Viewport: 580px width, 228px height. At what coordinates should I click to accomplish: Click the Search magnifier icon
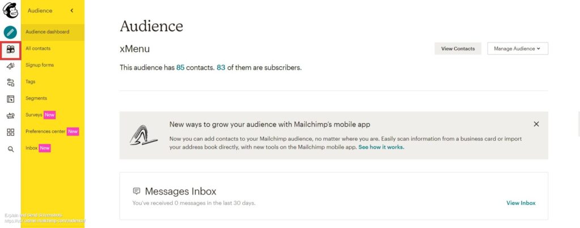click(11, 149)
